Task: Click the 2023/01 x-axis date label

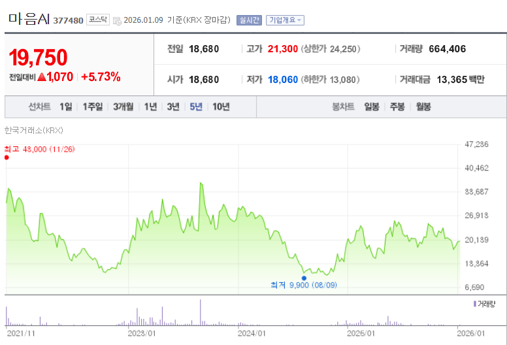Action: (142, 333)
